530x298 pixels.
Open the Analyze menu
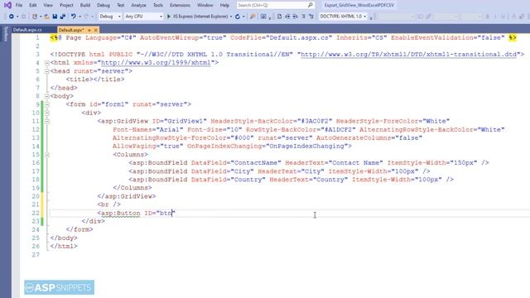point(138,5)
